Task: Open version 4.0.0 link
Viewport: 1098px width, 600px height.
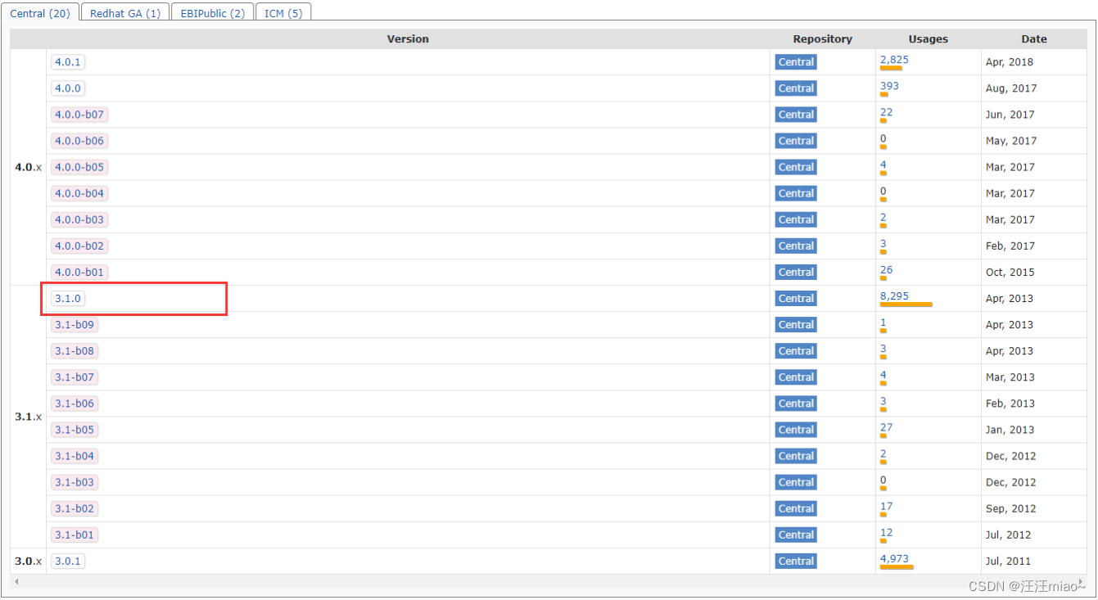Action: coord(68,88)
